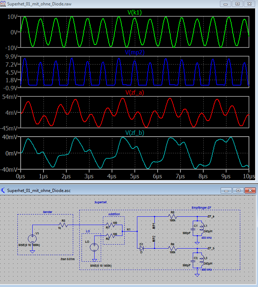This screenshot has height=287, width=258.
Task: Minimize the Superhet .asc schematic window
Action: (x=226, y=190)
